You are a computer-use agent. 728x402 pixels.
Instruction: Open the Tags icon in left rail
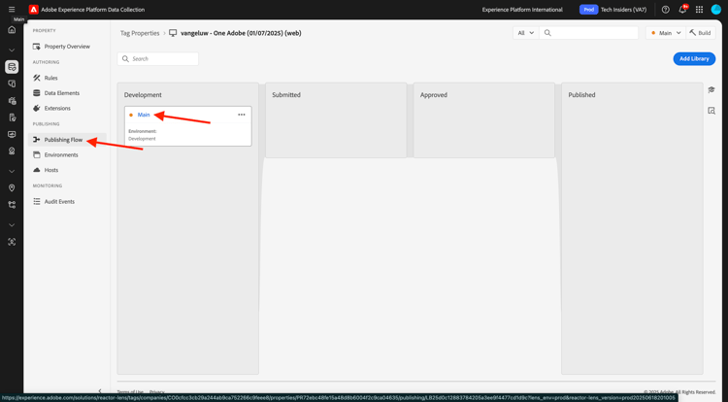tap(12, 67)
